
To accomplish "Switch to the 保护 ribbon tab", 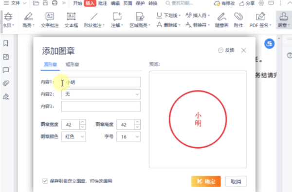I will click(140, 3).
